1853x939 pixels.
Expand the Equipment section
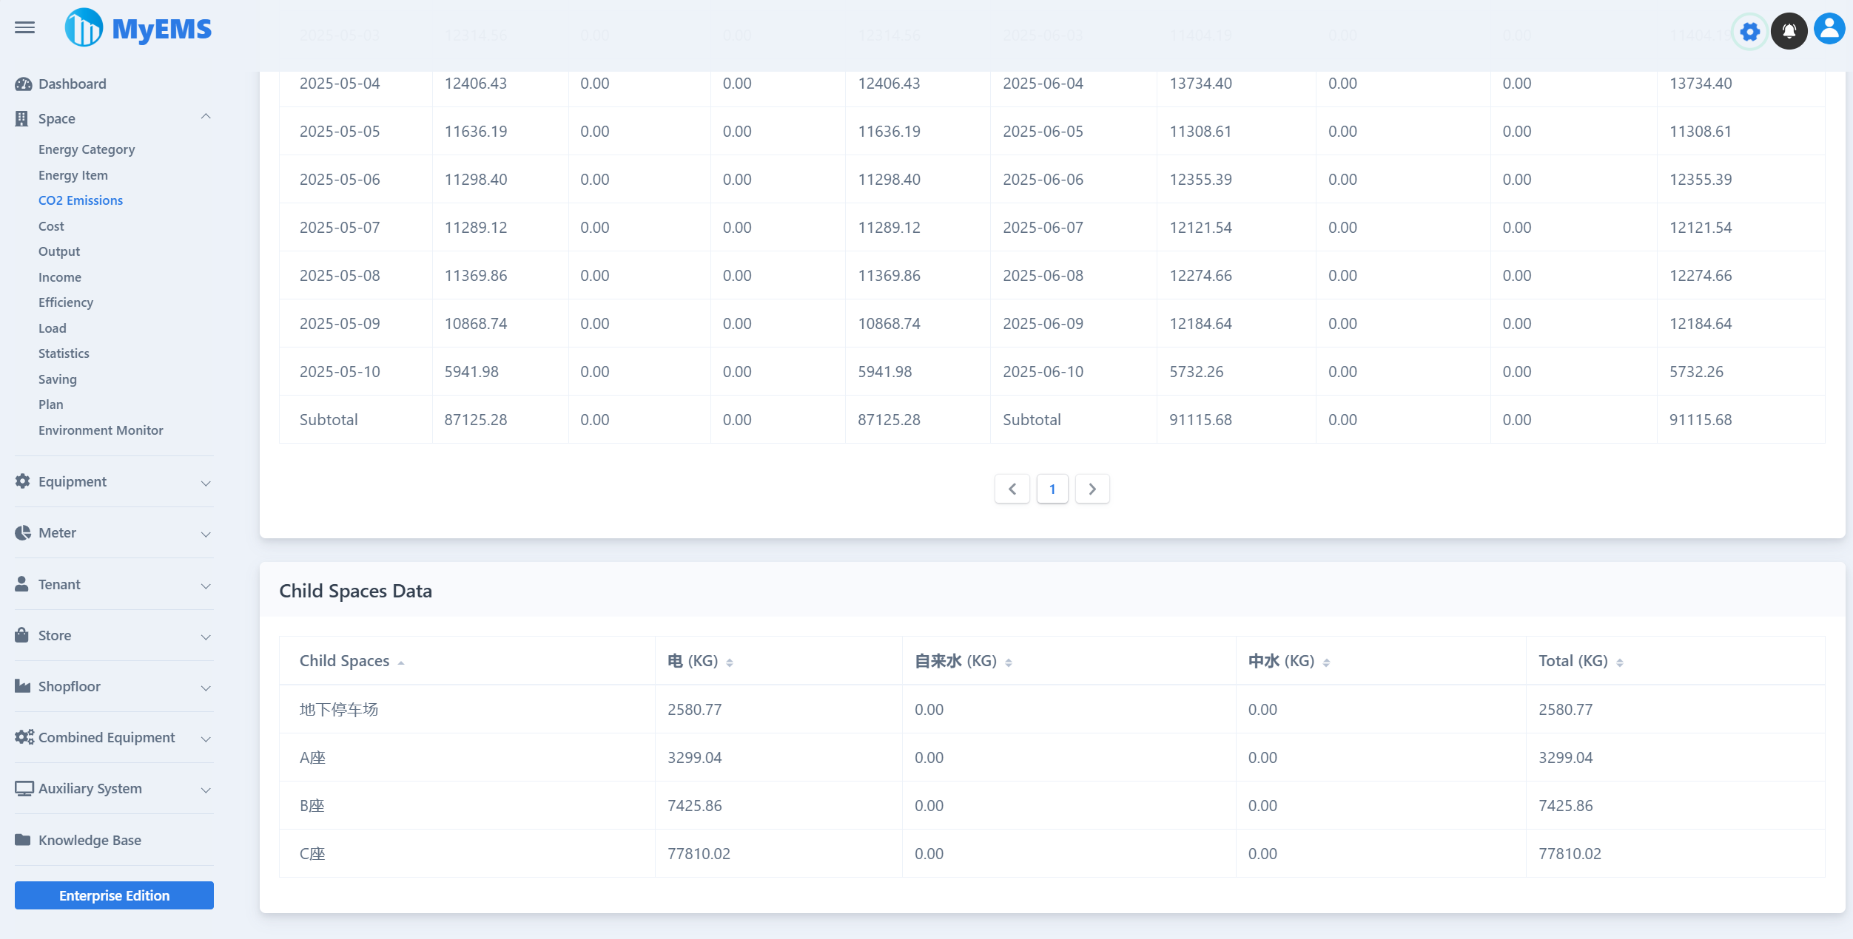tap(206, 483)
